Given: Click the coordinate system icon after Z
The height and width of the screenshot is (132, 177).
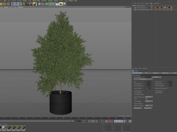Looking at the screenshot, I should [23, 4].
